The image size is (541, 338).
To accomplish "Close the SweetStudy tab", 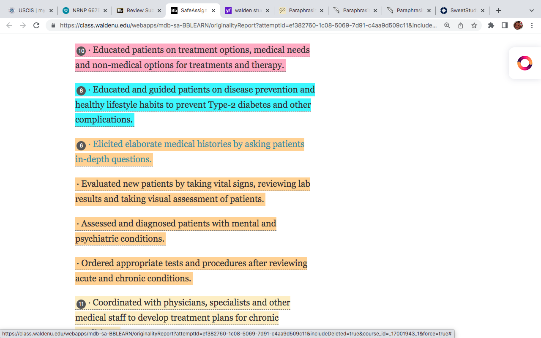I will [483, 11].
